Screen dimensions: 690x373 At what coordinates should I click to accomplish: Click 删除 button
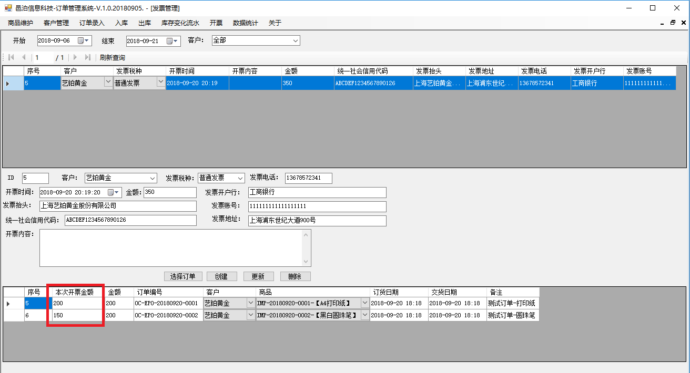click(x=296, y=276)
